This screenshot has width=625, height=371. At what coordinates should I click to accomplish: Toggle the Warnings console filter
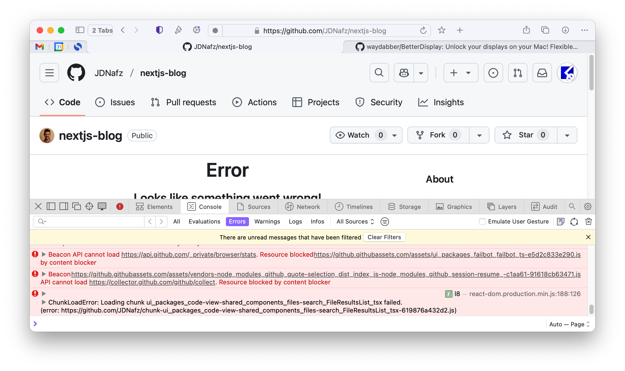pos(267,221)
